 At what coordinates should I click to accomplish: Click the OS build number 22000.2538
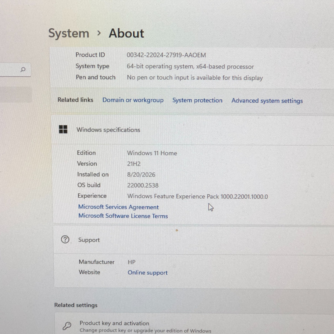point(143,185)
